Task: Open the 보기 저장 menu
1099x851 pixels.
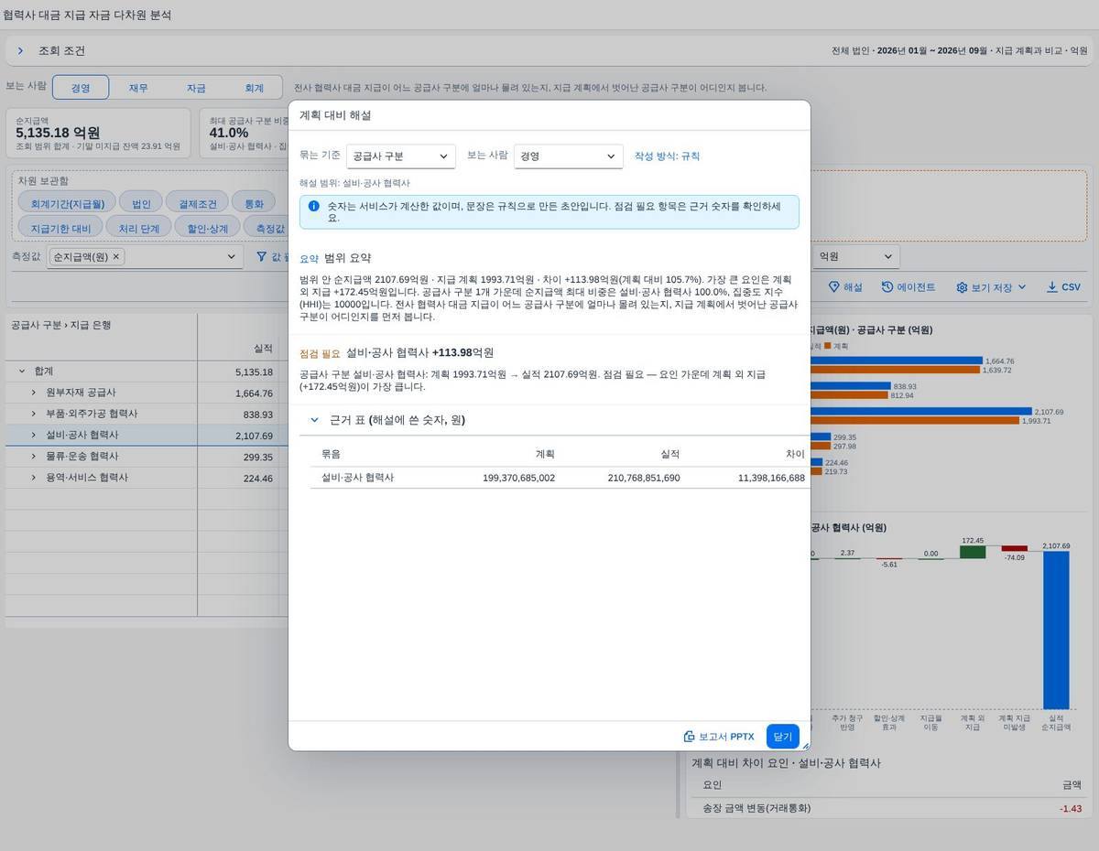Action: click(x=991, y=287)
